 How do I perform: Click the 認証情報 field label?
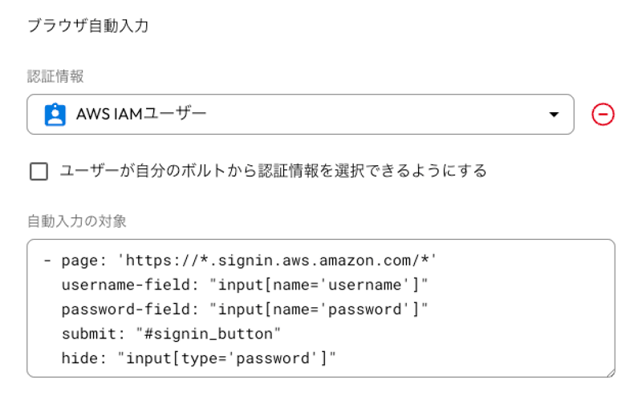pyautogui.click(x=55, y=76)
